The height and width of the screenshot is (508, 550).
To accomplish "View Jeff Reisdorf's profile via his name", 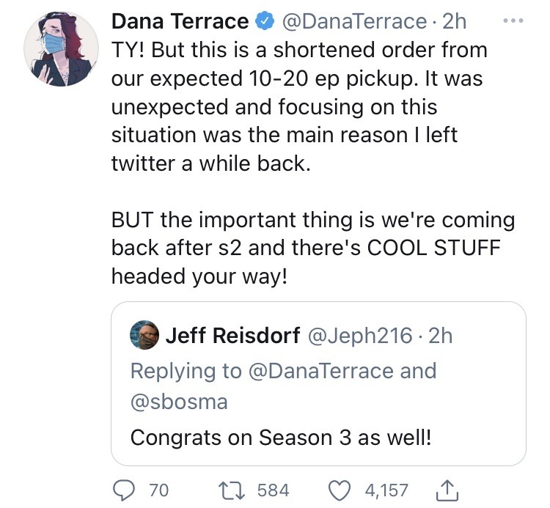I will pyautogui.click(x=232, y=336).
